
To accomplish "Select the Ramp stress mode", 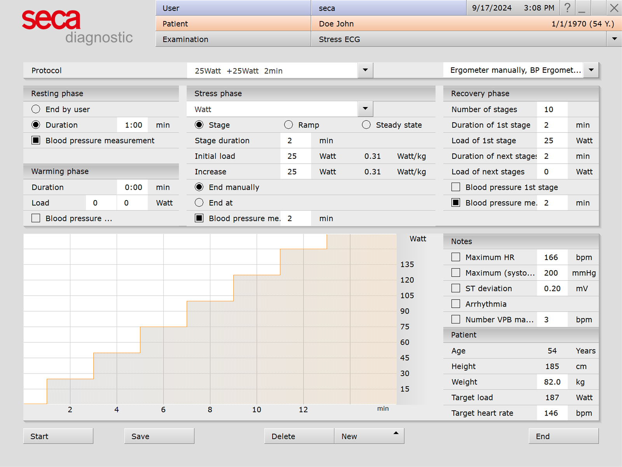I will click(x=288, y=125).
